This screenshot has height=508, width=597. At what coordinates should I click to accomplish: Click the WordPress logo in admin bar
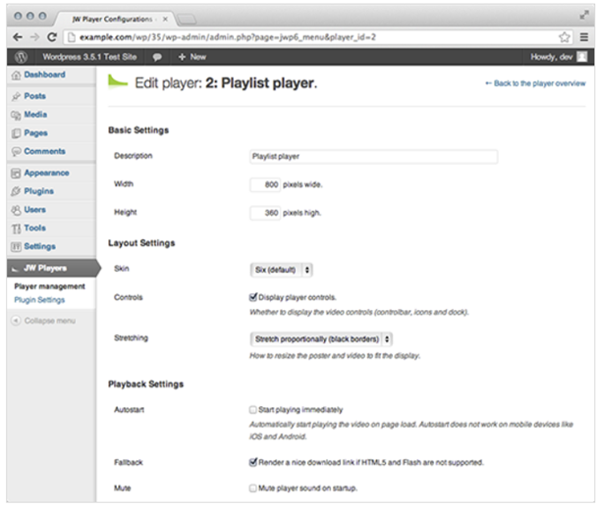click(21, 57)
